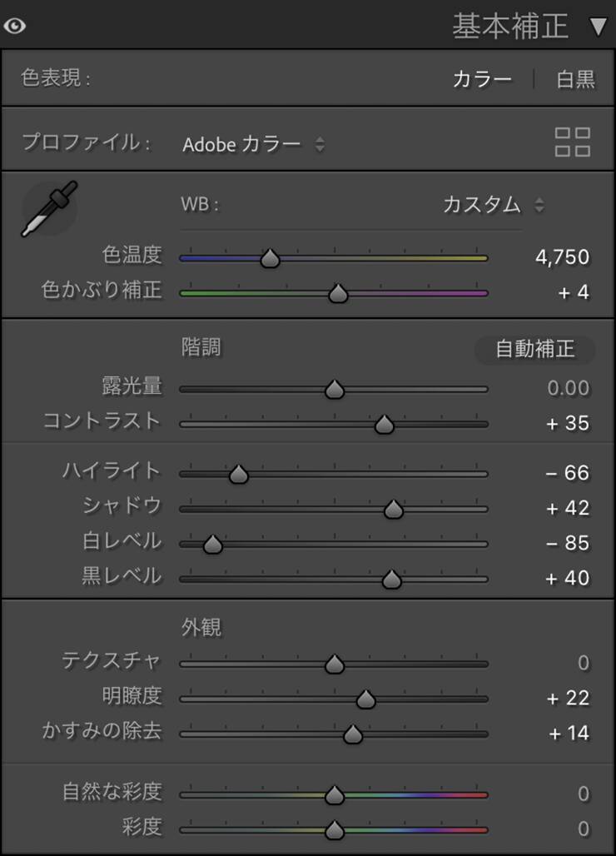Click the 白レベル slider handle
Image resolution: width=616 pixels, height=856 pixels.
[212, 545]
